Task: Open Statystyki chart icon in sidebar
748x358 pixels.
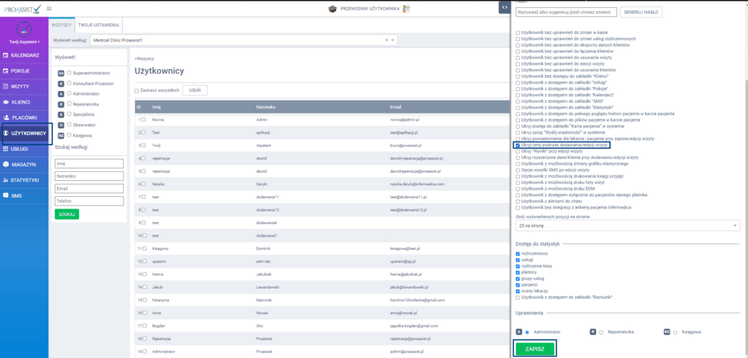Action: (x=6, y=179)
